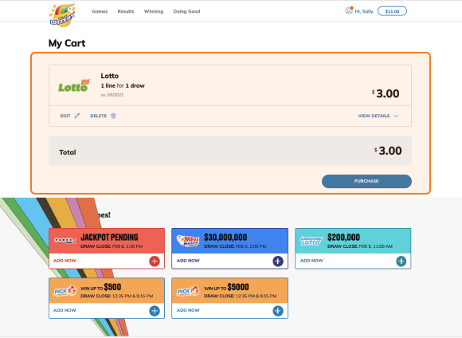This screenshot has height=338, width=462.
Task: Open the Doing Good menu
Action: point(186,11)
